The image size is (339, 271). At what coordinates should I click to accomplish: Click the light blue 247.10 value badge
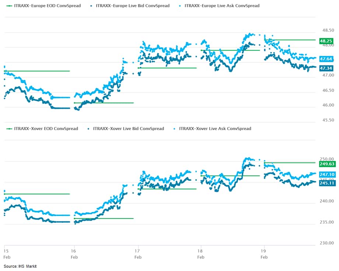pyautogui.click(x=327, y=174)
